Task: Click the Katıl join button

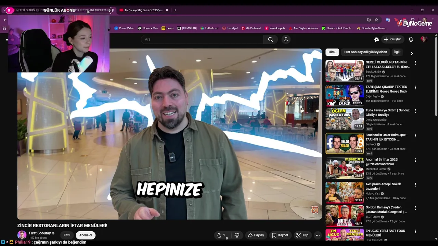Action: (67, 235)
